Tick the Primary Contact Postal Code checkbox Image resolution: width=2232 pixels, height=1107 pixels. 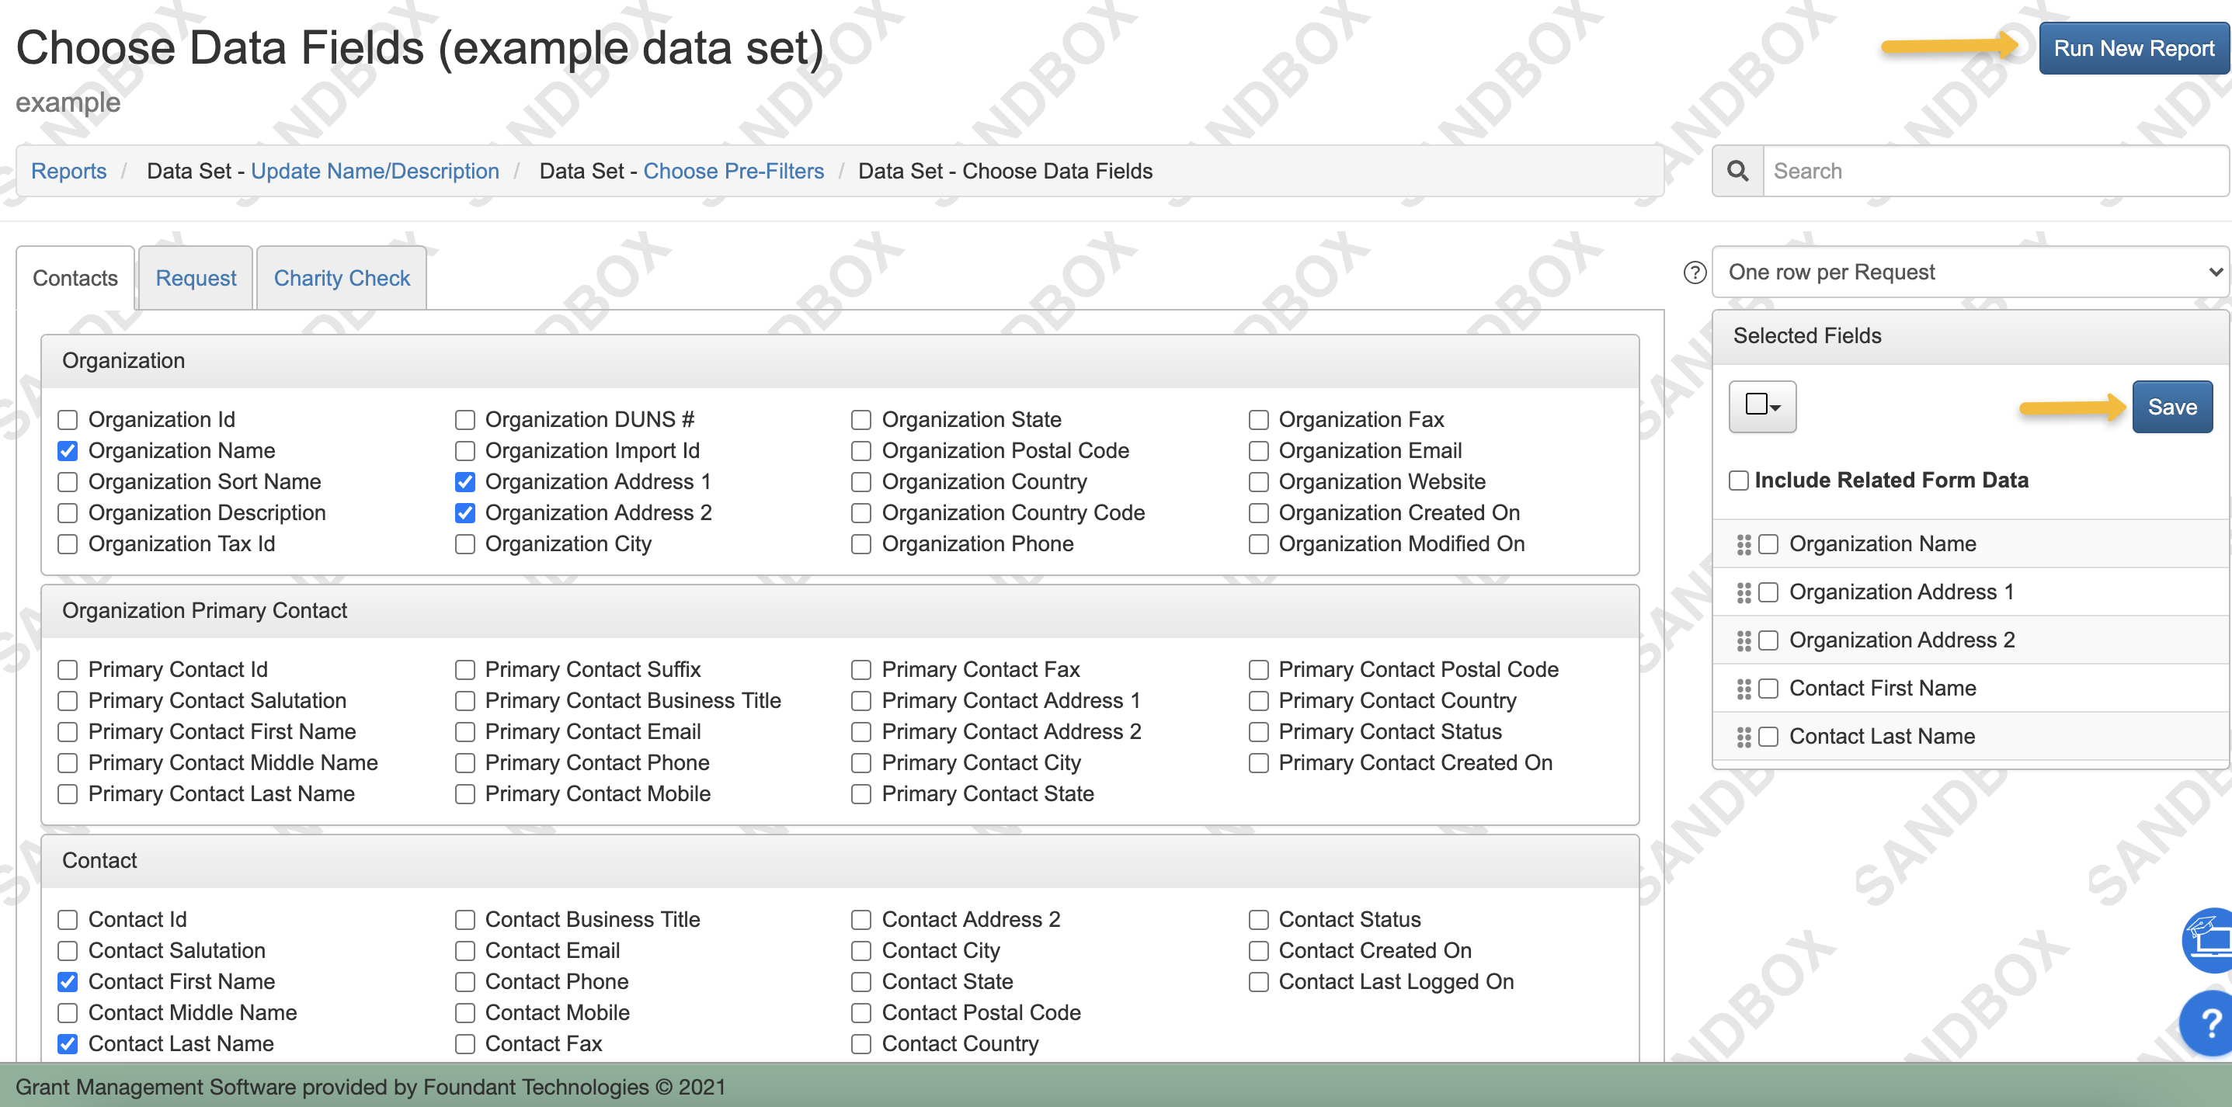[1259, 671]
